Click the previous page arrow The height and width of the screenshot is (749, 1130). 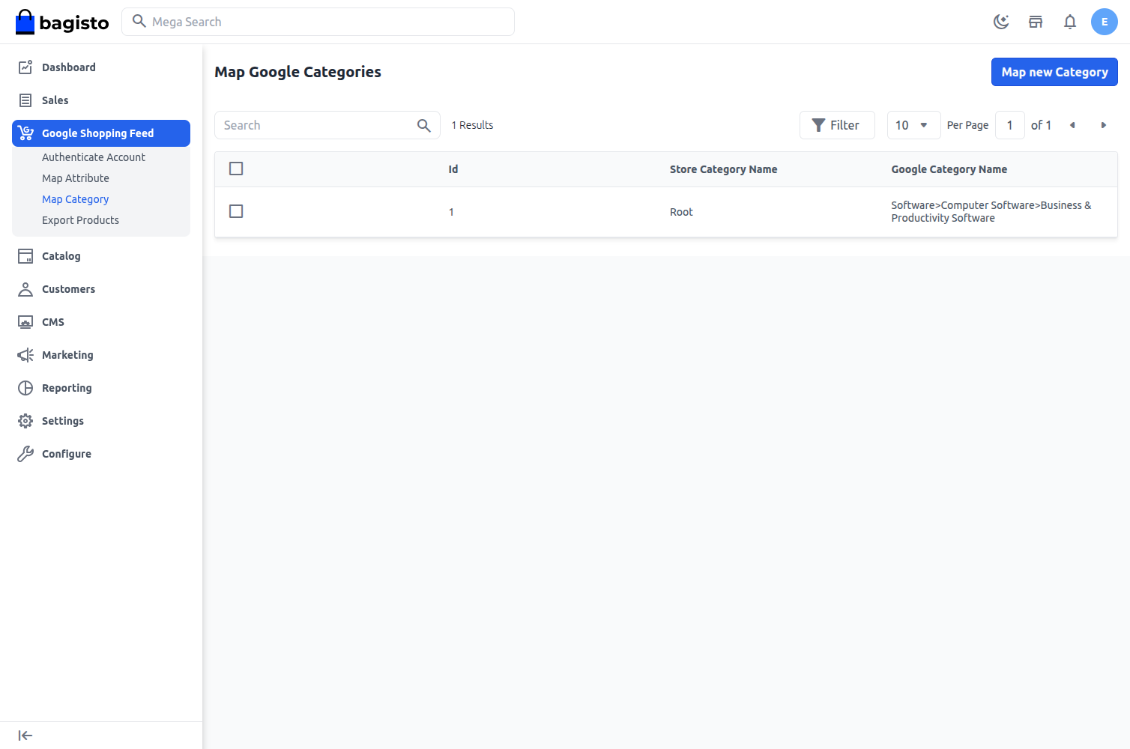1072,125
